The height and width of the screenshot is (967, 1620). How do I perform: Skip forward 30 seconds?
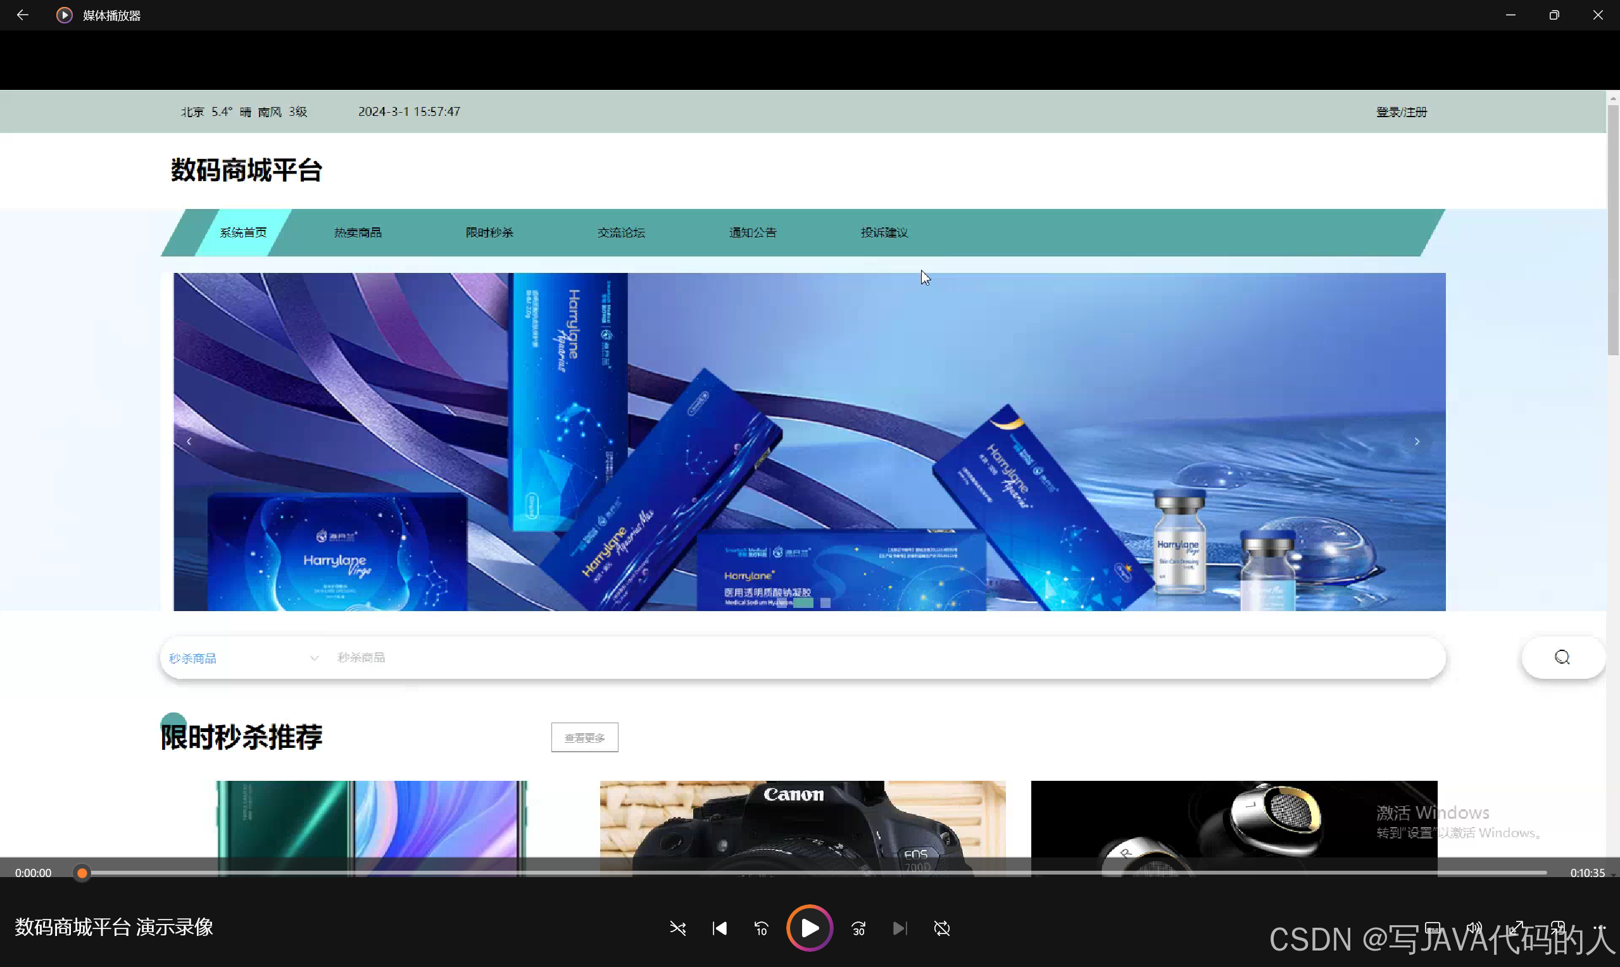coord(858,928)
